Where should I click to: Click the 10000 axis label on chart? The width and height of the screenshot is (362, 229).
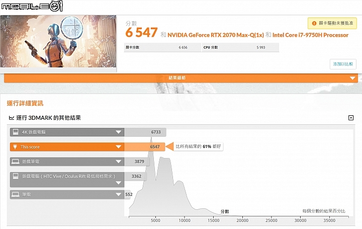point(185,220)
